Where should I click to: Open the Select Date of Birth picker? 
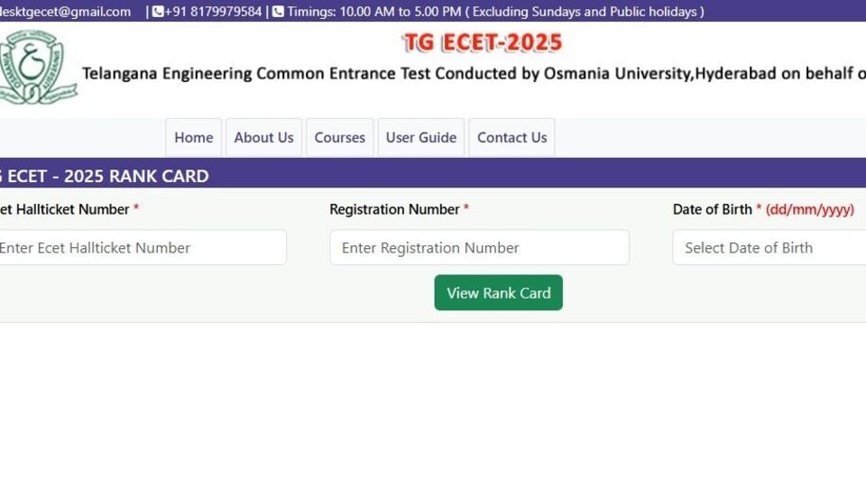[769, 247]
